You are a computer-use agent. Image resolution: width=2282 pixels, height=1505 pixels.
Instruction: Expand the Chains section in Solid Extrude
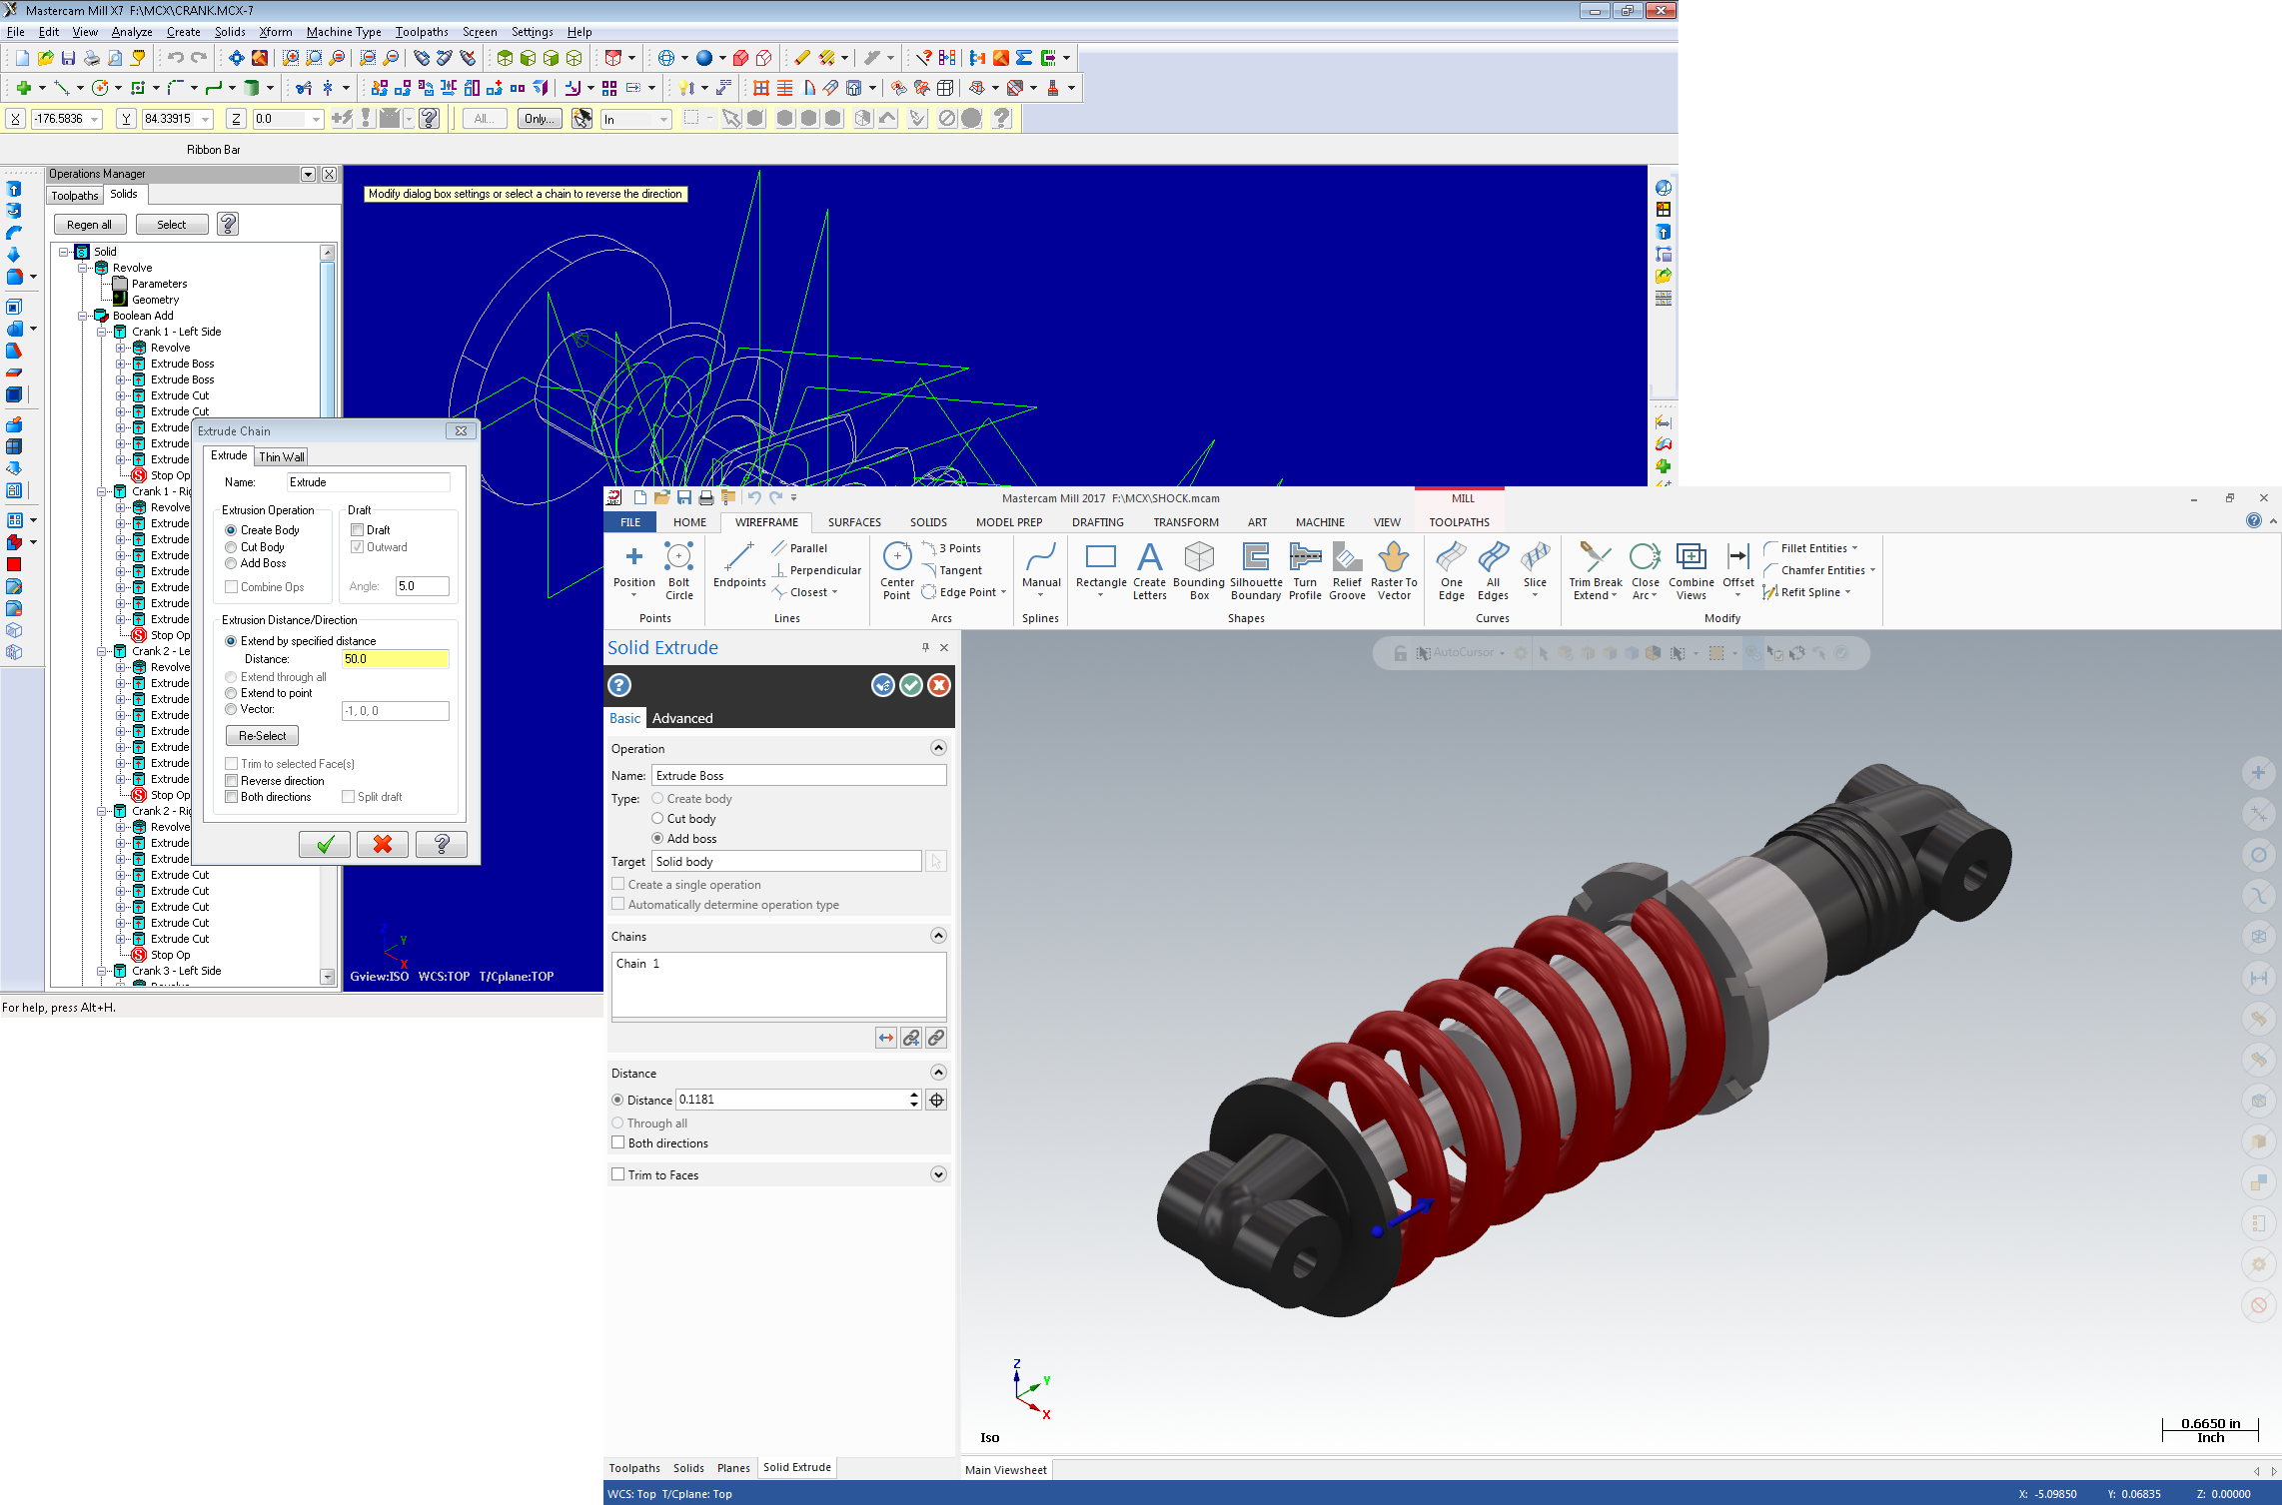pyautogui.click(x=937, y=936)
